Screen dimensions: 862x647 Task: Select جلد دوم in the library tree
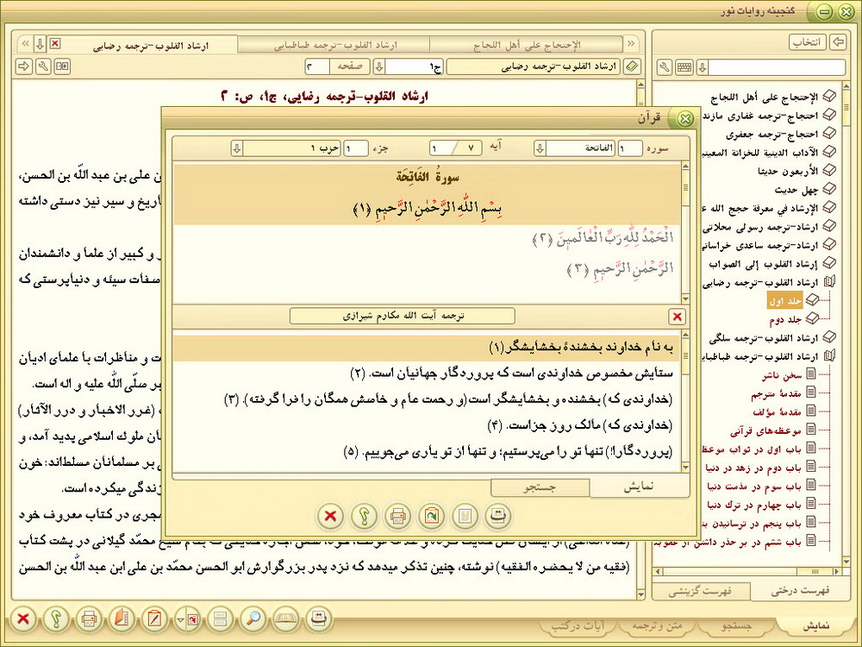tap(785, 320)
